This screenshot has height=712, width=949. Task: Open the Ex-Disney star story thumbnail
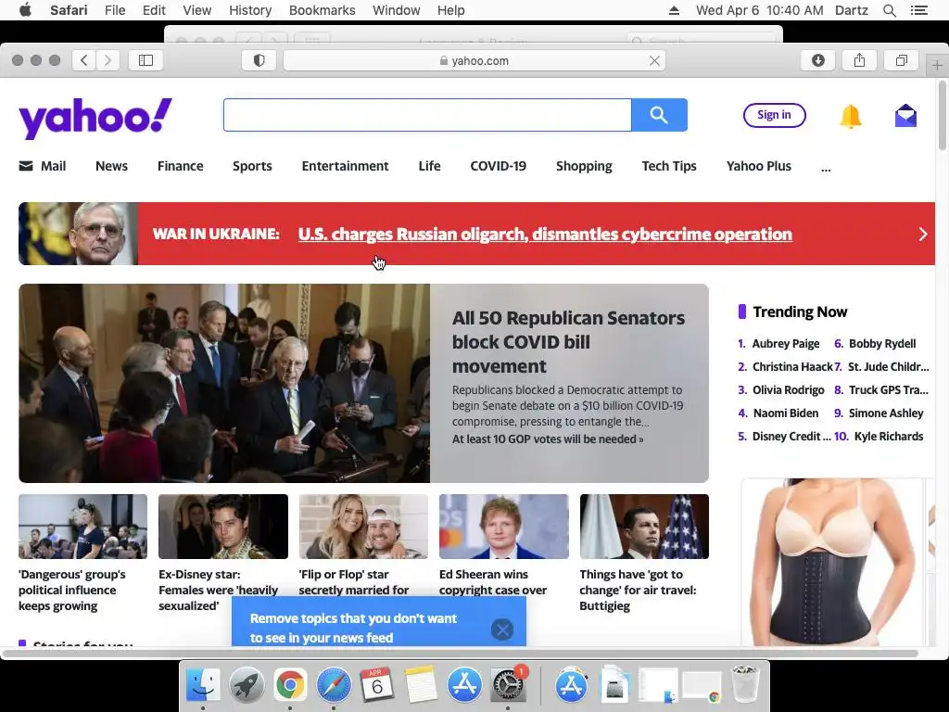pos(223,527)
